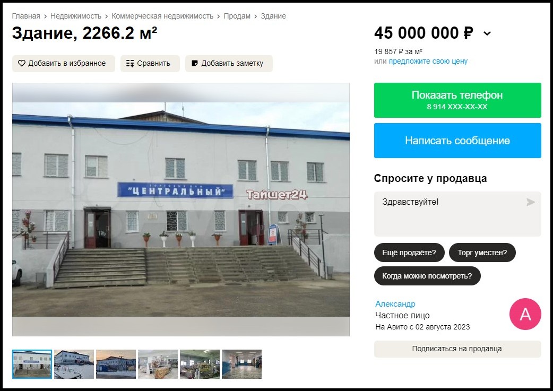The image size is (553, 391).
Task: Open Коммерческая недвижимость breadcrumb
Action: click(x=162, y=16)
